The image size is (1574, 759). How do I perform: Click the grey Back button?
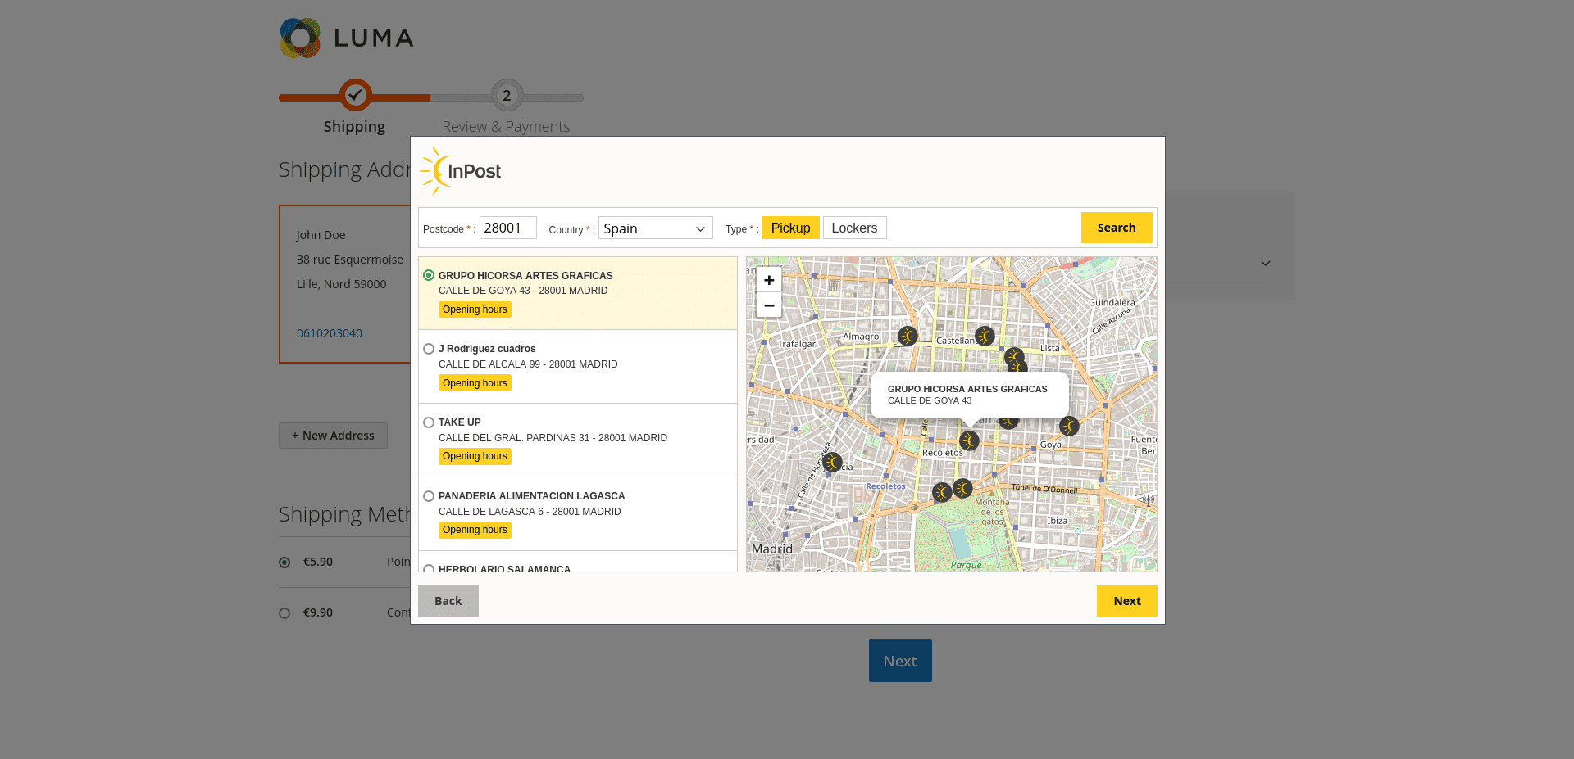(448, 601)
